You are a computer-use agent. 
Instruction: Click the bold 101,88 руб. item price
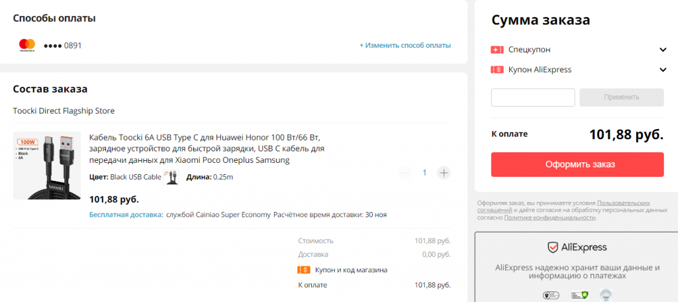[114, 199]
